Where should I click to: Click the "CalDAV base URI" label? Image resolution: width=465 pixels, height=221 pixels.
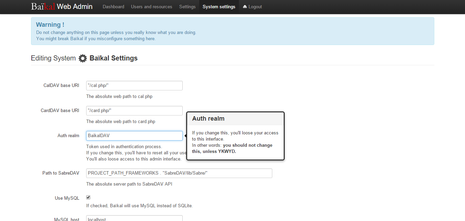click(61, 86)
